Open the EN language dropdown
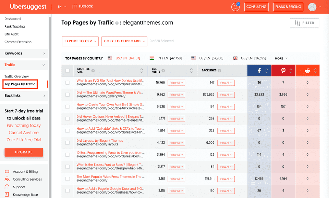 click(62, 6)
